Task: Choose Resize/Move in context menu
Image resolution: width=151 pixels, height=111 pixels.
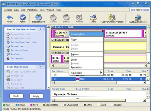Action: [x=86, y=34]
